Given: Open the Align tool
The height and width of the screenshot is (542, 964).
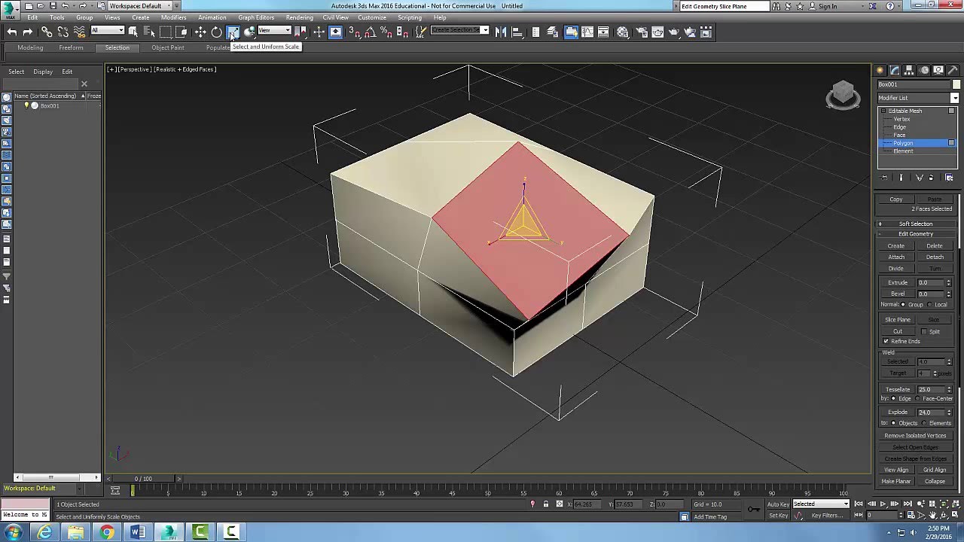Looking at the screenshot, I should coord(517,32).
